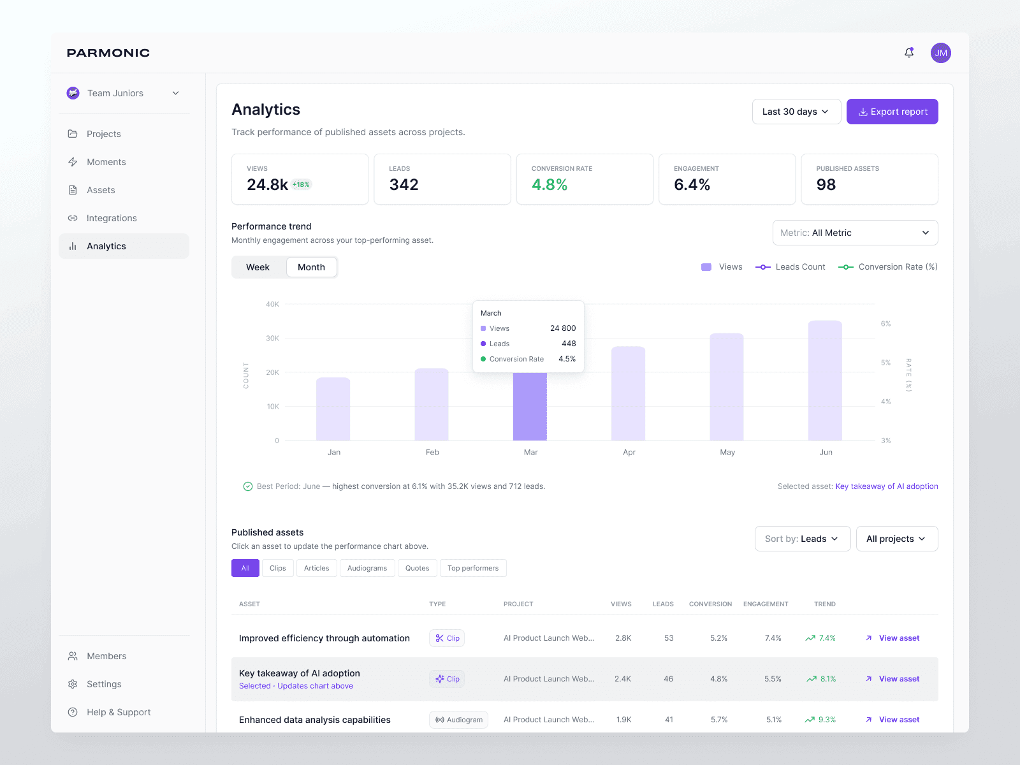Open the All projects filter dropdown
The width and height of the screenshot is (1020, 765).
[897, 539]
